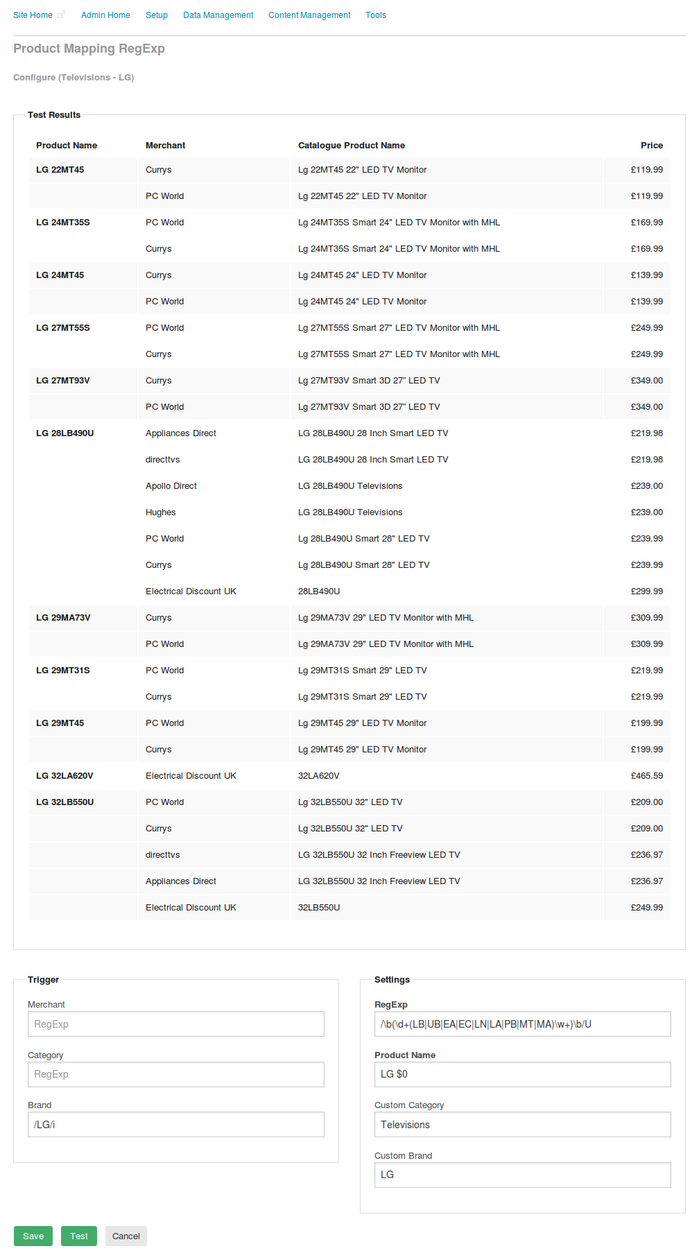Open the Data Management menu
This screenshot has height=1260, width=699.
tap(218, 15)
